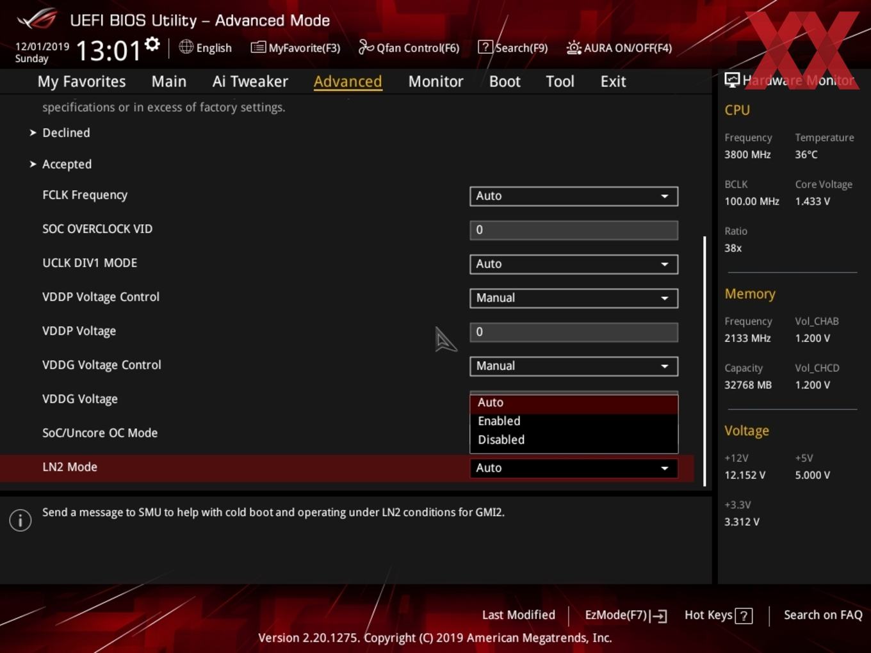Click the English language button
Screen dimensions: 871x653
[x=206, y=47]
